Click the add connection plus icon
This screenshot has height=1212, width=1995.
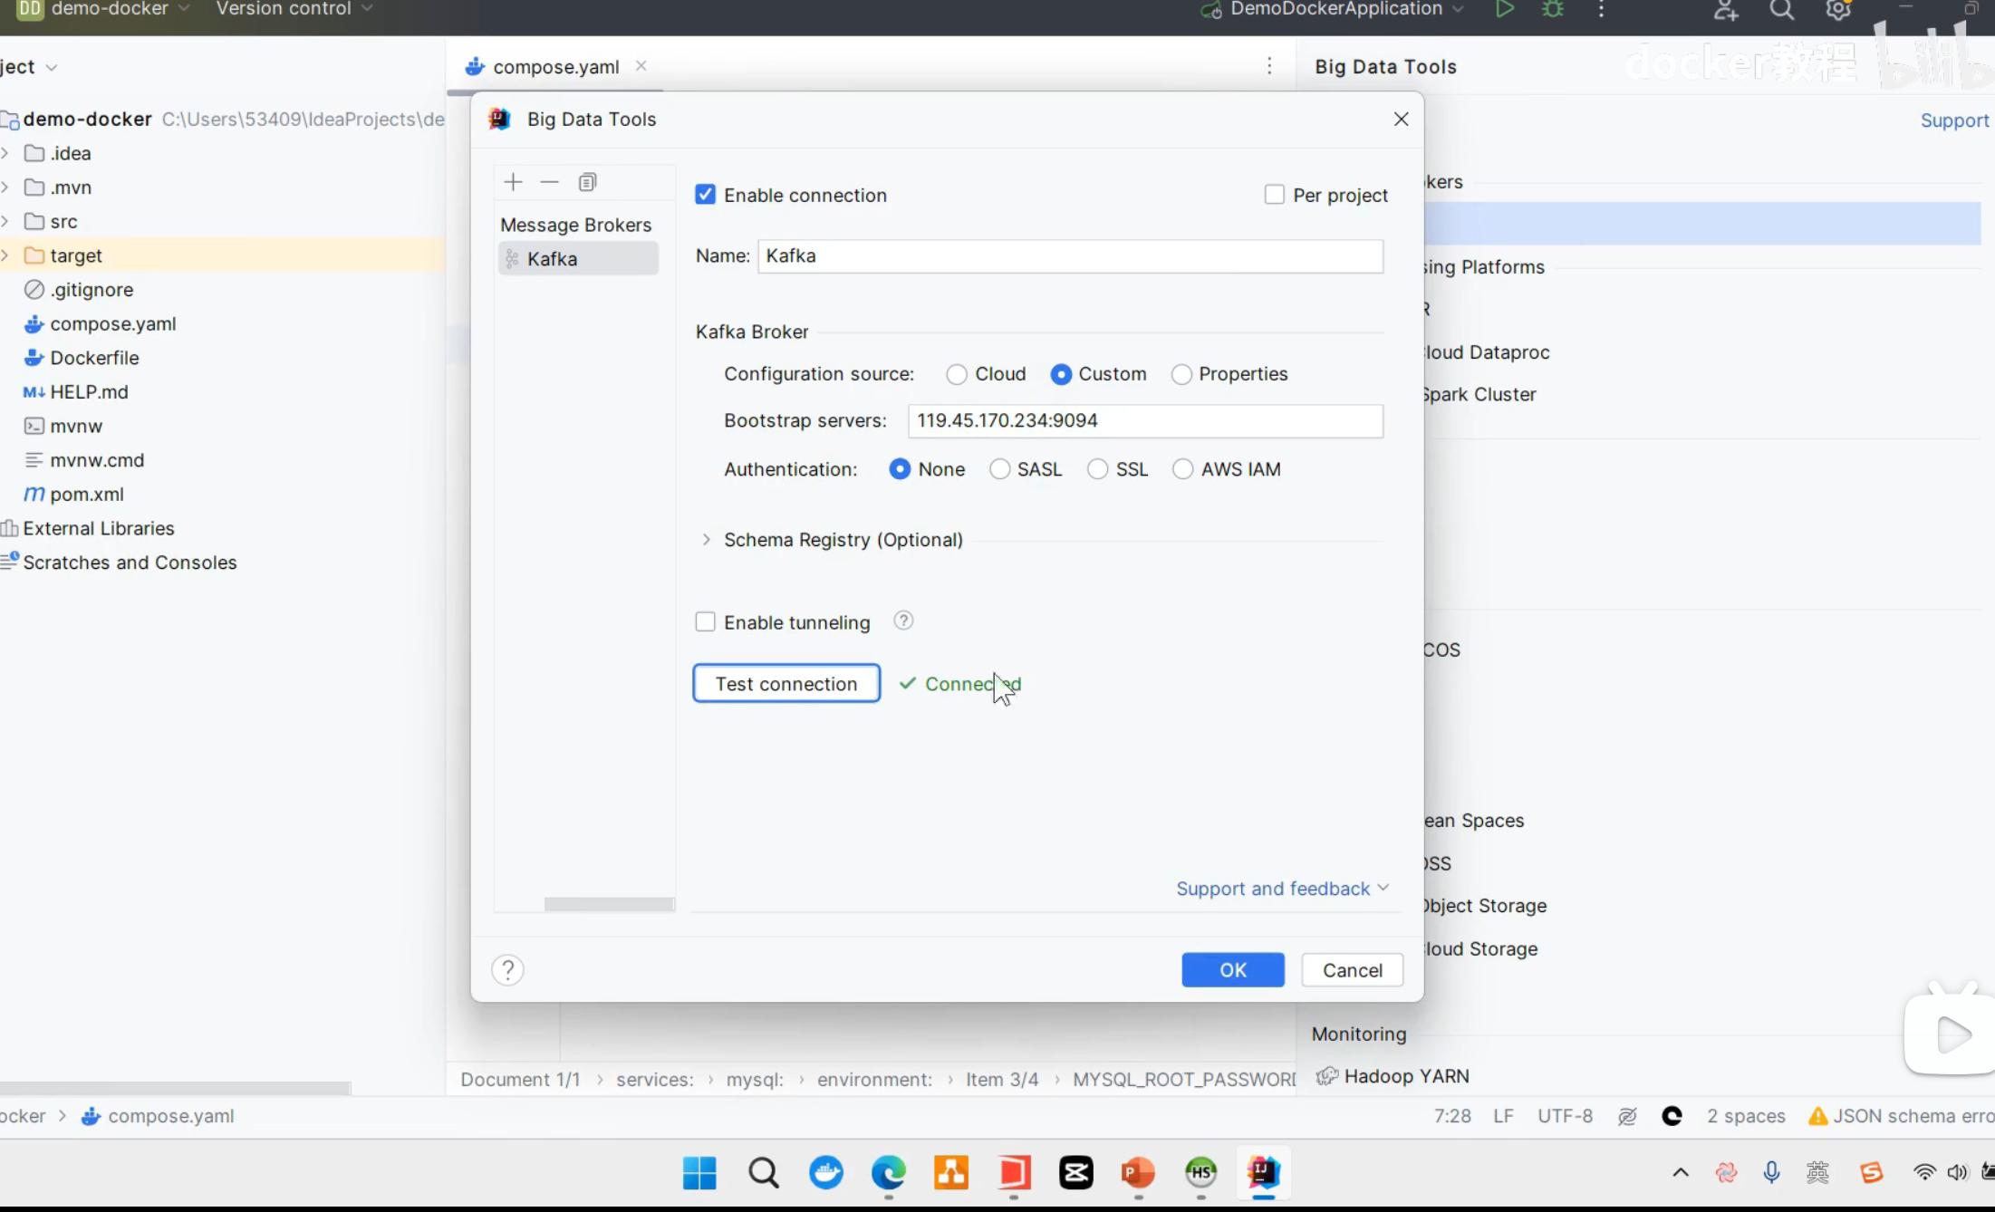(513, 182)
